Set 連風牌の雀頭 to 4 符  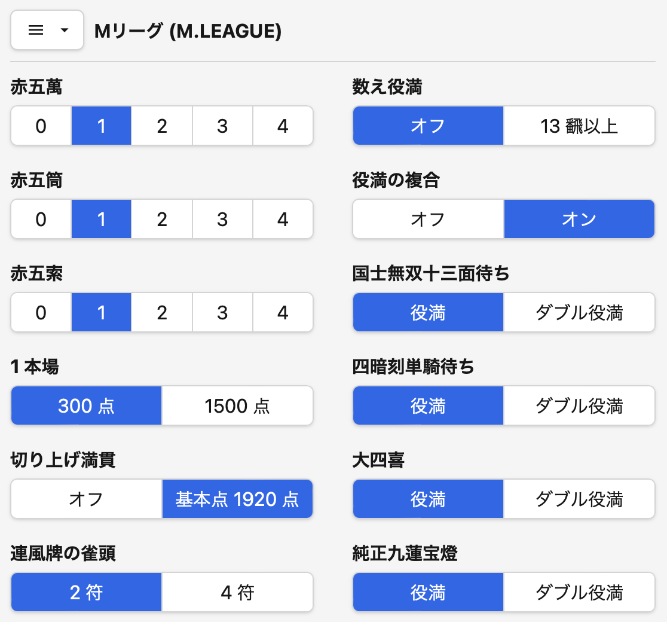(237, 593)
